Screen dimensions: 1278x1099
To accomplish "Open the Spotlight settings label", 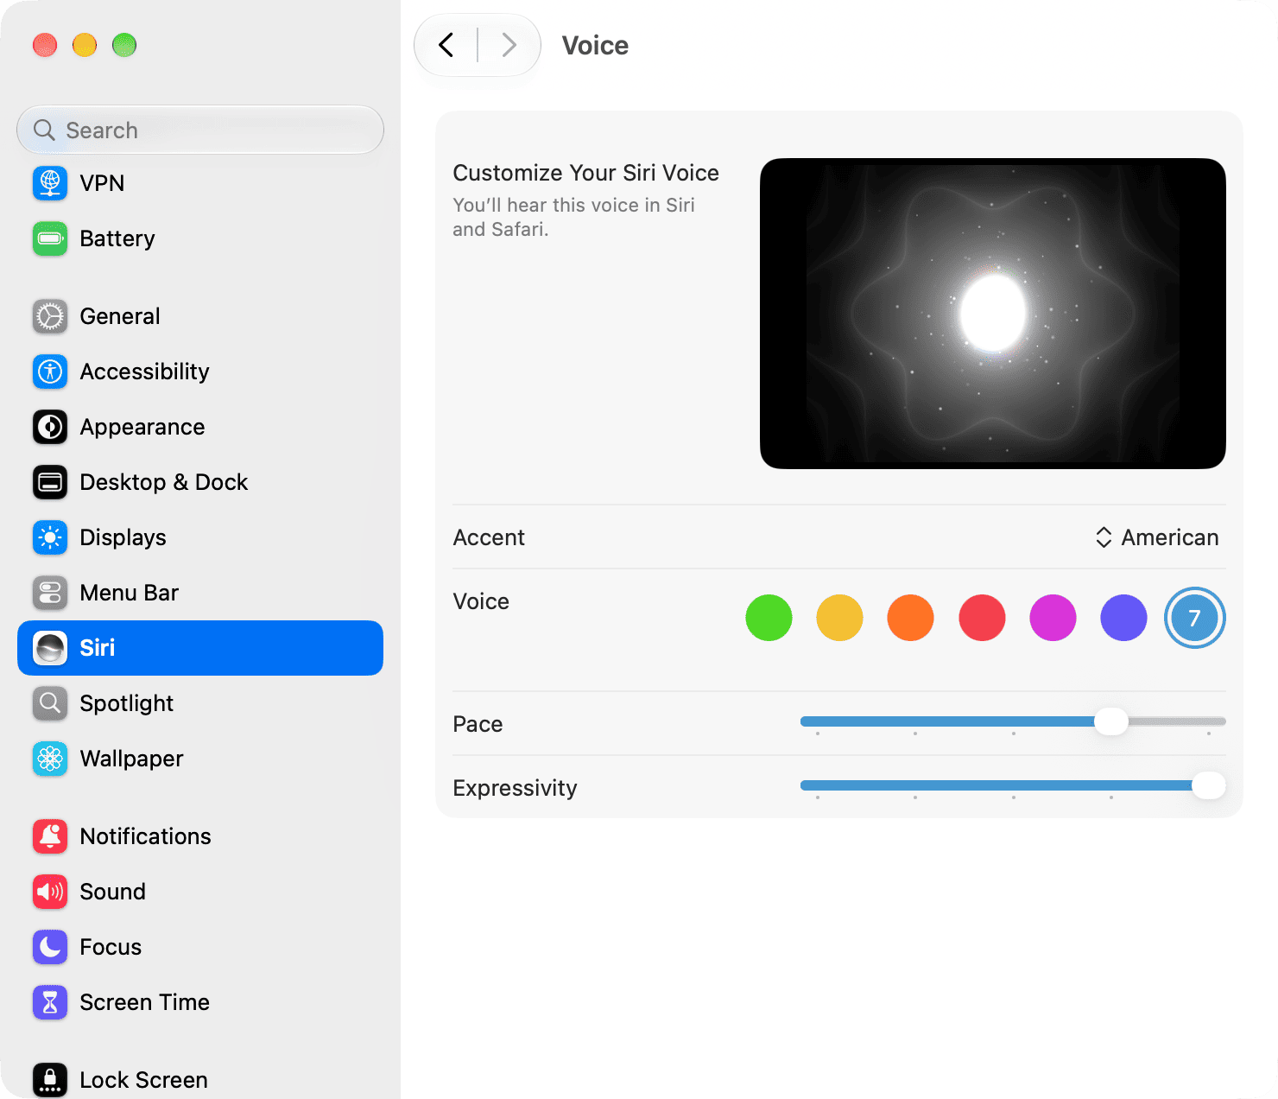I will pyautogui.click(x=127, y=703).
